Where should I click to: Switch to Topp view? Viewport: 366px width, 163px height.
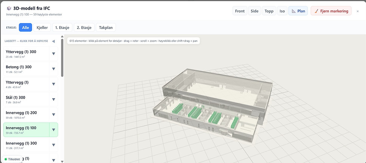tap(269, 11)
